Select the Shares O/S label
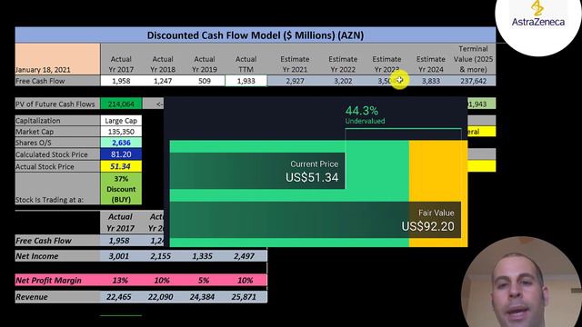Viewport: 582px width, 327px height. click(57, 143)
